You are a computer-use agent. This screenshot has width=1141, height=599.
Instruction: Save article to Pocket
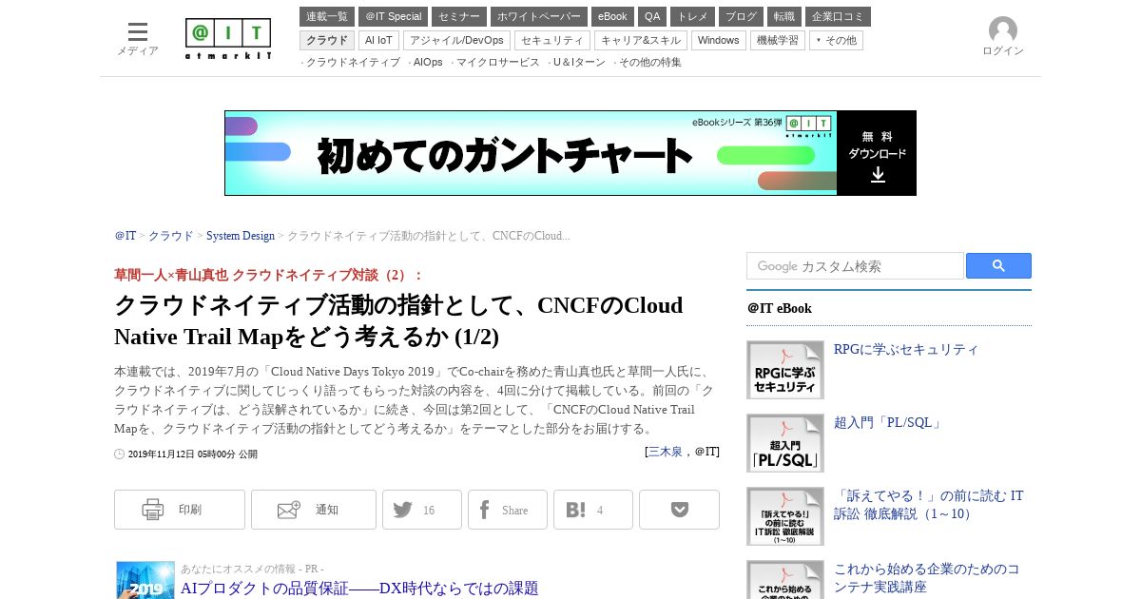tap(679, 510)
